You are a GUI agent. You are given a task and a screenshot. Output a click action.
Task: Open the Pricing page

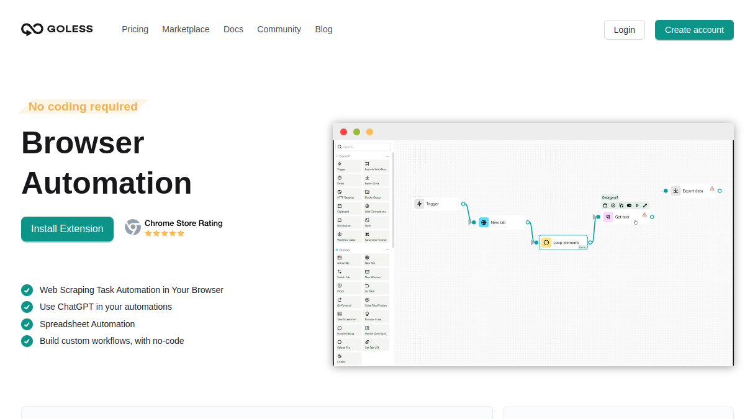135,29
